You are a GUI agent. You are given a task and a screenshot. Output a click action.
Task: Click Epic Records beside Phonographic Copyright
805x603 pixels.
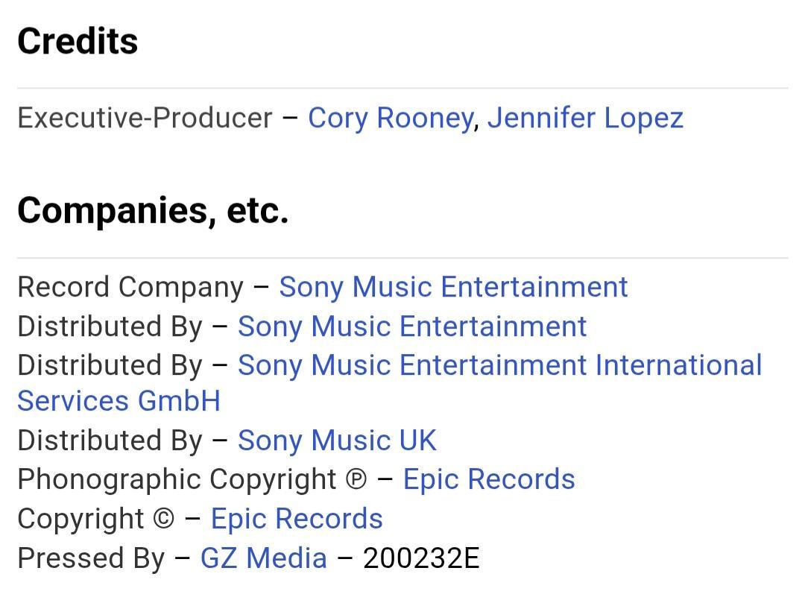coord(489,479)
